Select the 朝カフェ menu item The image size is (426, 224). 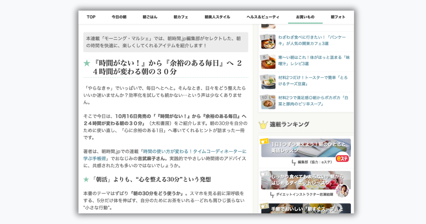pos(181,17)
